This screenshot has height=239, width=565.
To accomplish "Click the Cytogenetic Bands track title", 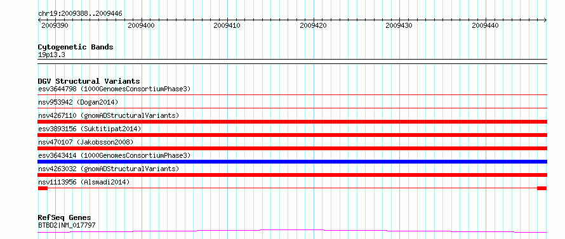I will [x=76, y=47].
